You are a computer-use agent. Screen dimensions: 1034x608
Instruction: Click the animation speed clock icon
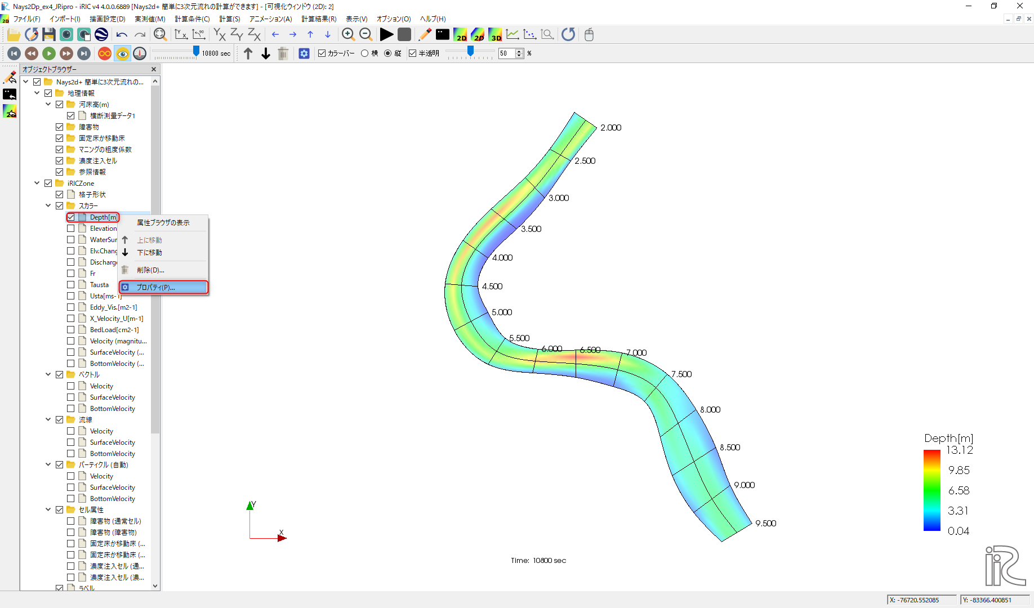pos(140,53)
